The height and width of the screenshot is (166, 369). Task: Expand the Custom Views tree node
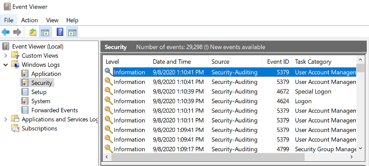(6, 56)
